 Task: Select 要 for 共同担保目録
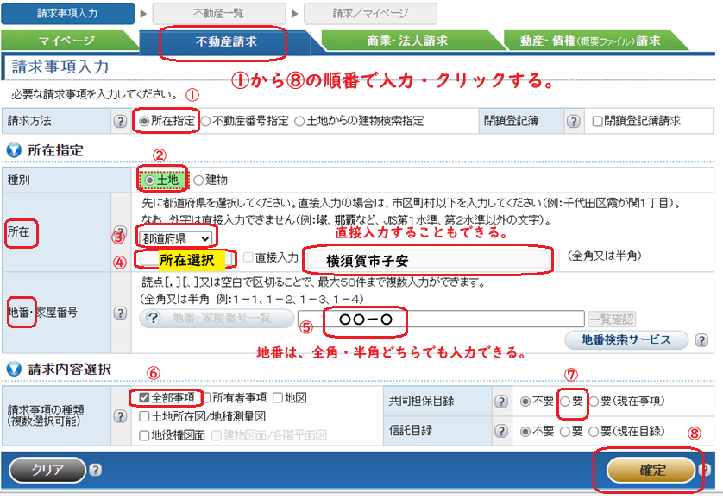coord(565,402)
